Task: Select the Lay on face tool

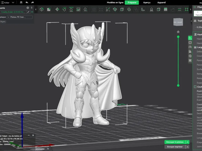Action: click(x=85, y=9)
